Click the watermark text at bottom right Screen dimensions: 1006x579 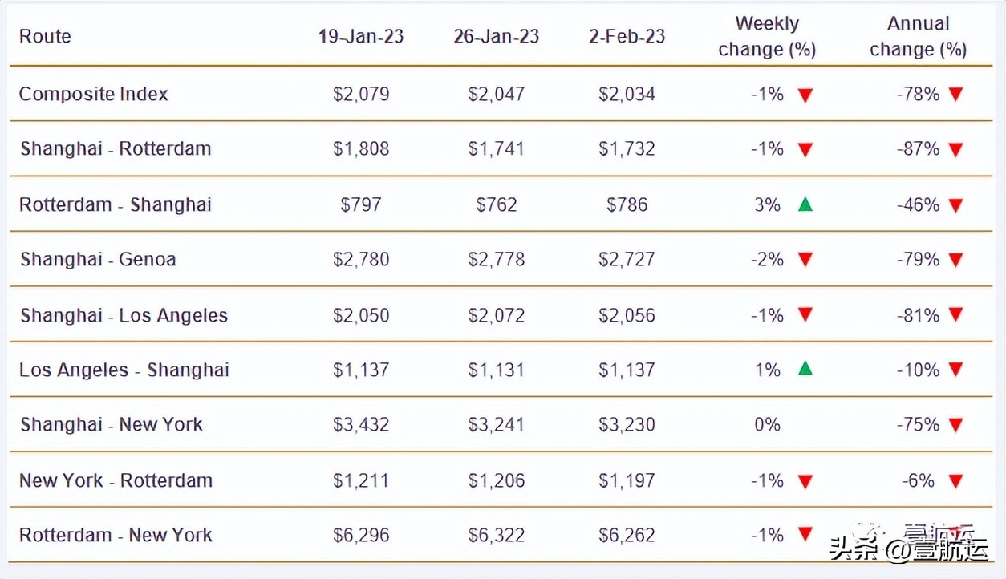(x=907, y=549)
